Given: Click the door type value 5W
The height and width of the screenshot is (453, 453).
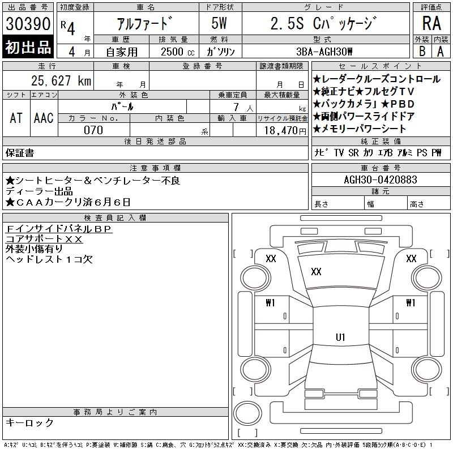Looking at the screenshot, I should (219, 23).
